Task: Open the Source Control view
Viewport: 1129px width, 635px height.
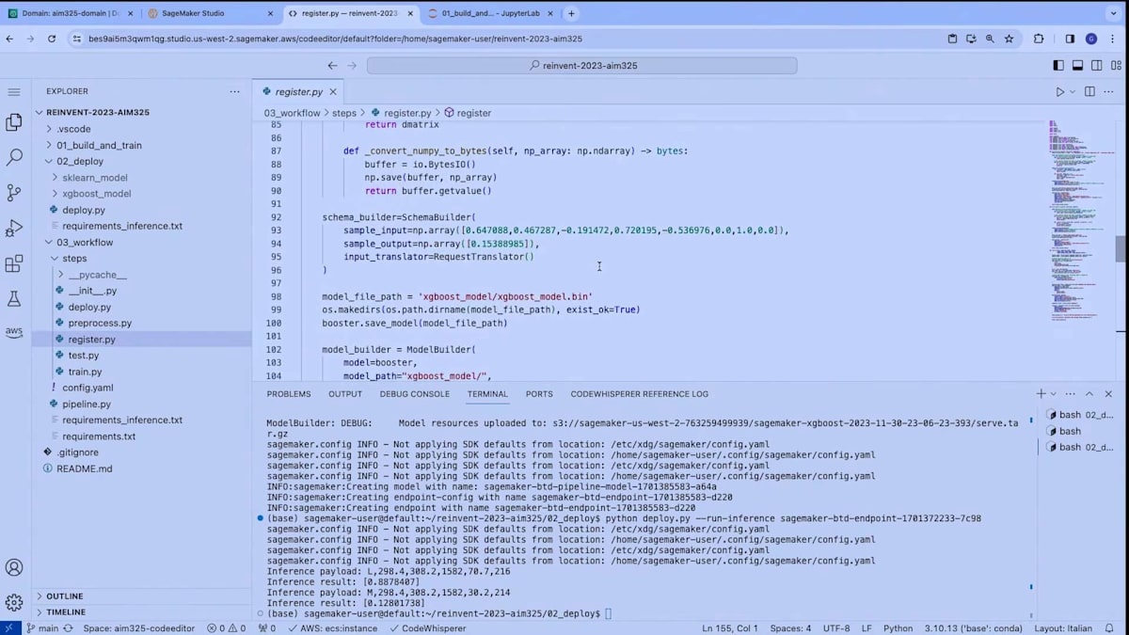Action: point(14,193)
